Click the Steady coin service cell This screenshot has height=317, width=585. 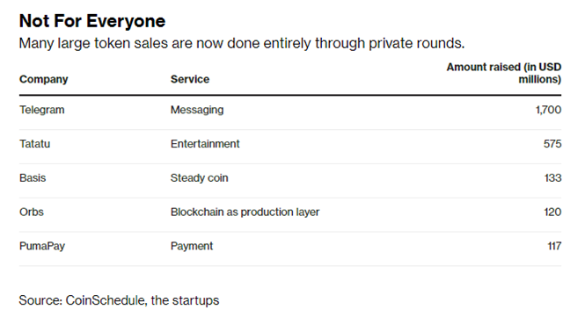tap(199, 178)
